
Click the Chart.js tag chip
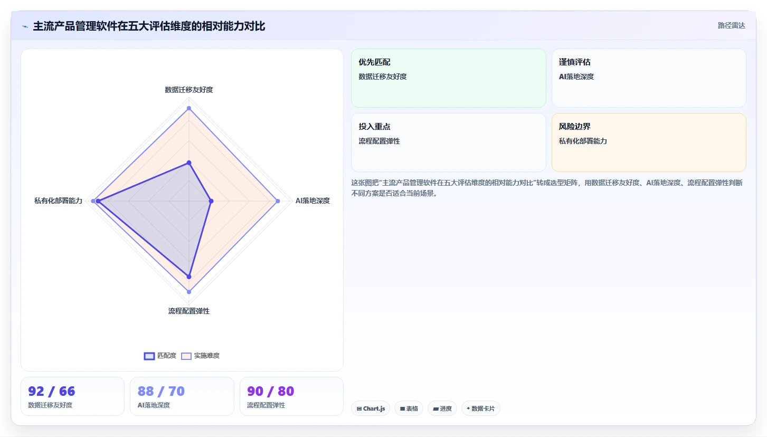point(371,408)
